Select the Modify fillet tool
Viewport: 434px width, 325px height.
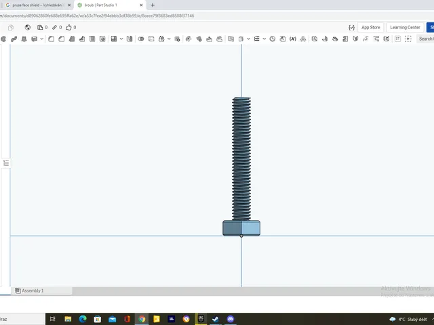(189, 39)
